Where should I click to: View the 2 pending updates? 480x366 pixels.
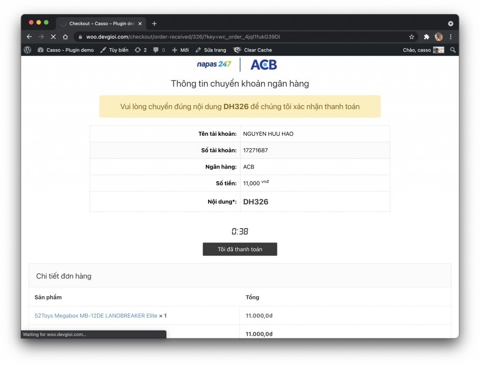pyautogui.click(x=141, y=50)
